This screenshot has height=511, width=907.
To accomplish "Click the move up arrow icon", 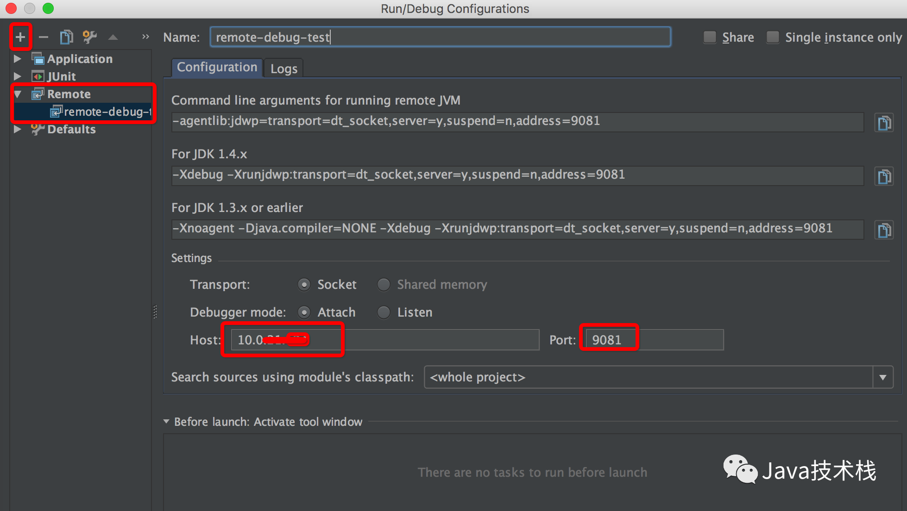I will point(113,37).
